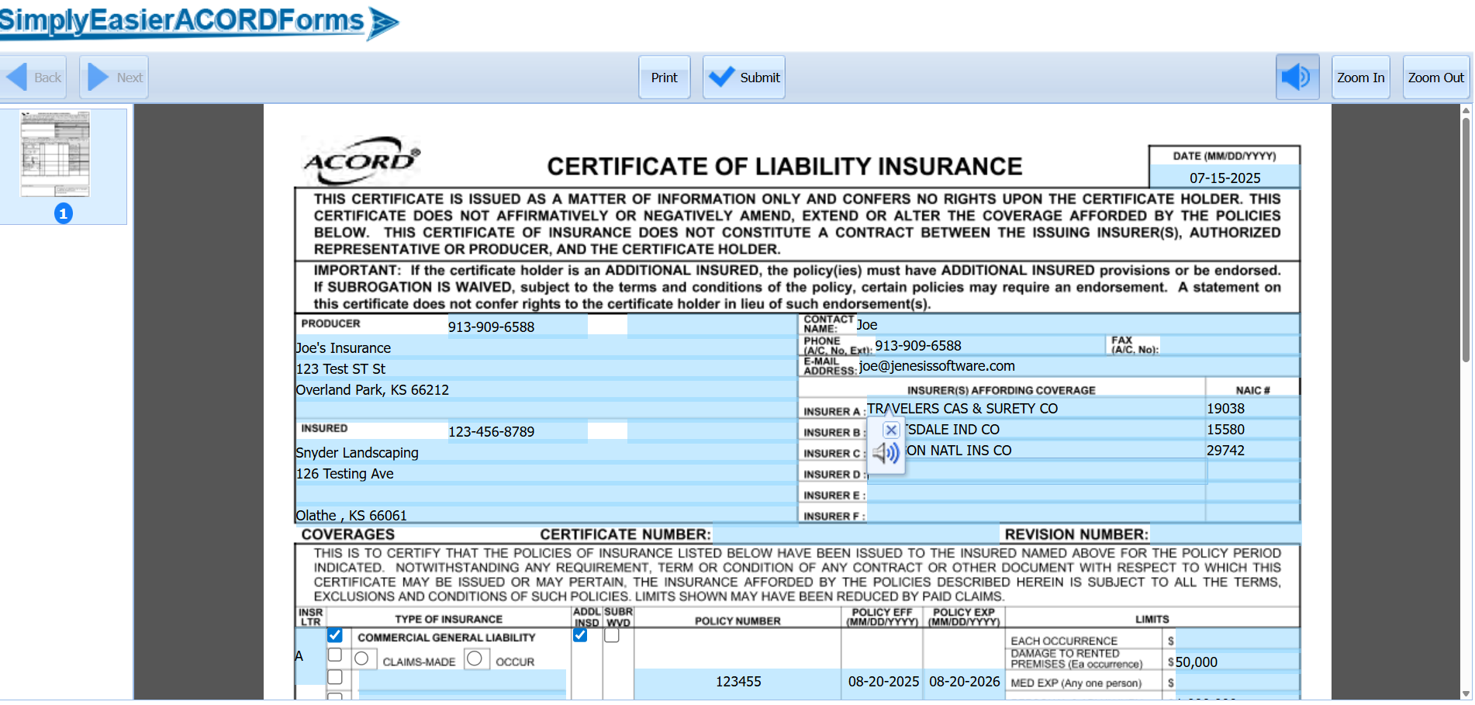Edit the Overland Park, KS 66212 field
The image size is (1475, 705).
click(546, 389)
